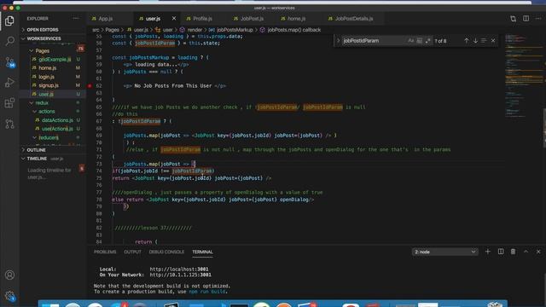
Task: Open the Problems panel tab
Action: [105, 252]
